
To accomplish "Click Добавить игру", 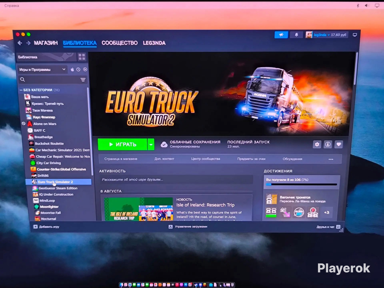I will [49, 227].
